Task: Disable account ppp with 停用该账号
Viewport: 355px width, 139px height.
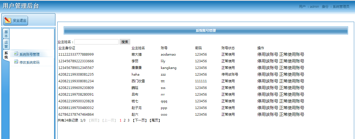Action: point(268,108)
